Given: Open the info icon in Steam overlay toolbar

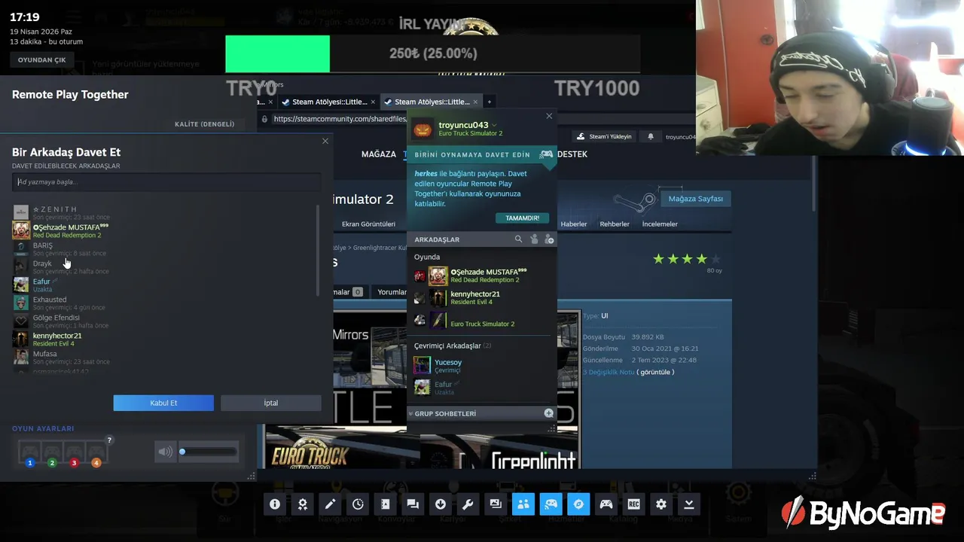Looking at the screenshot, I should [x=275, y=504].
